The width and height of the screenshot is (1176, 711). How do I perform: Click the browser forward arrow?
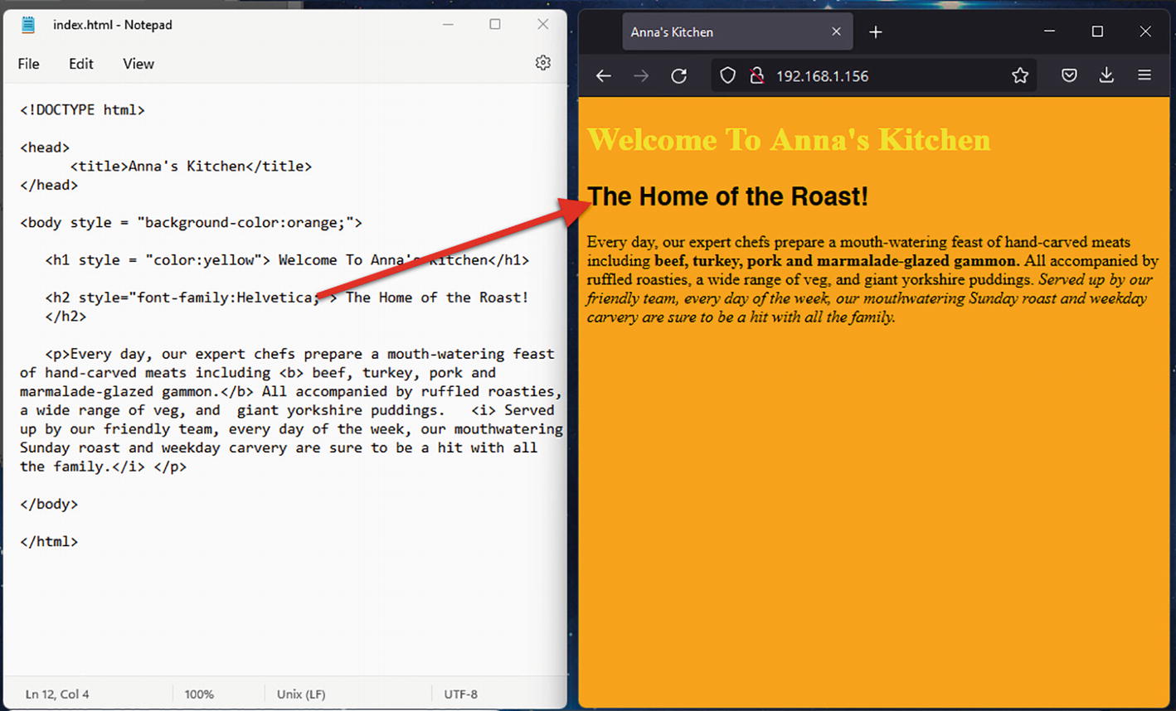(641, 76)
